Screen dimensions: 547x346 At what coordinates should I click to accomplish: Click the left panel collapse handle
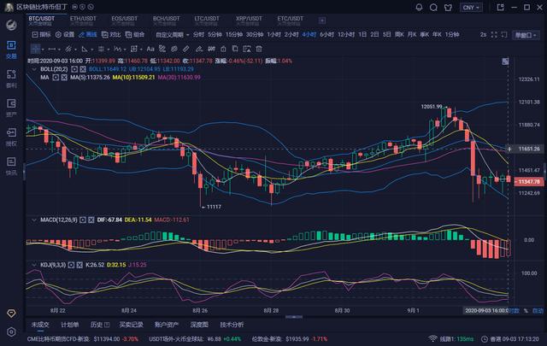[x=25, y=172]
